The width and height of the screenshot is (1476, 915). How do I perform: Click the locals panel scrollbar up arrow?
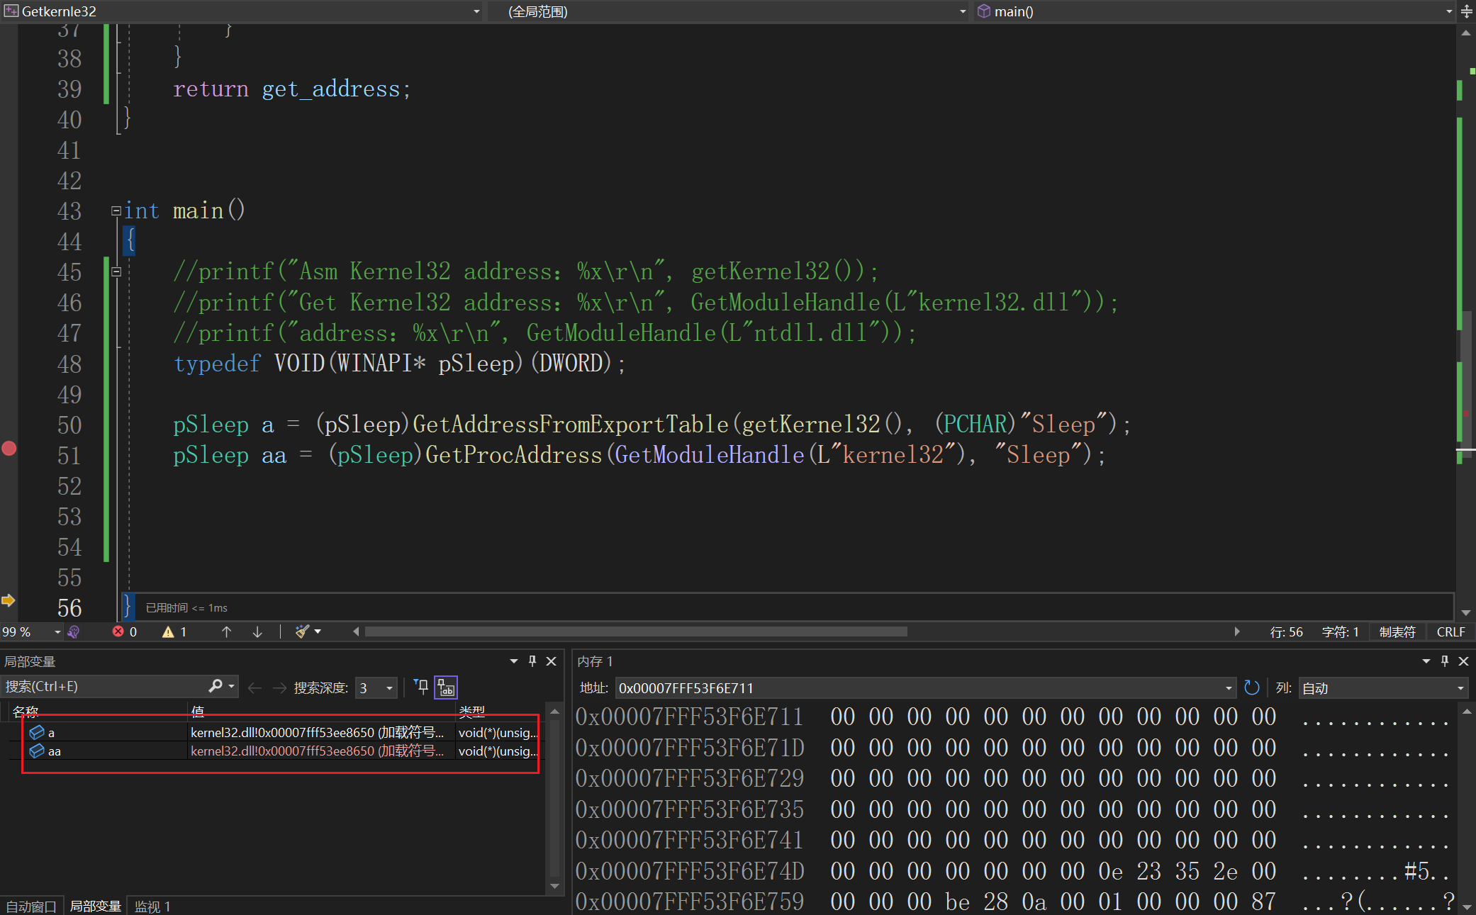tap(555, 711)
